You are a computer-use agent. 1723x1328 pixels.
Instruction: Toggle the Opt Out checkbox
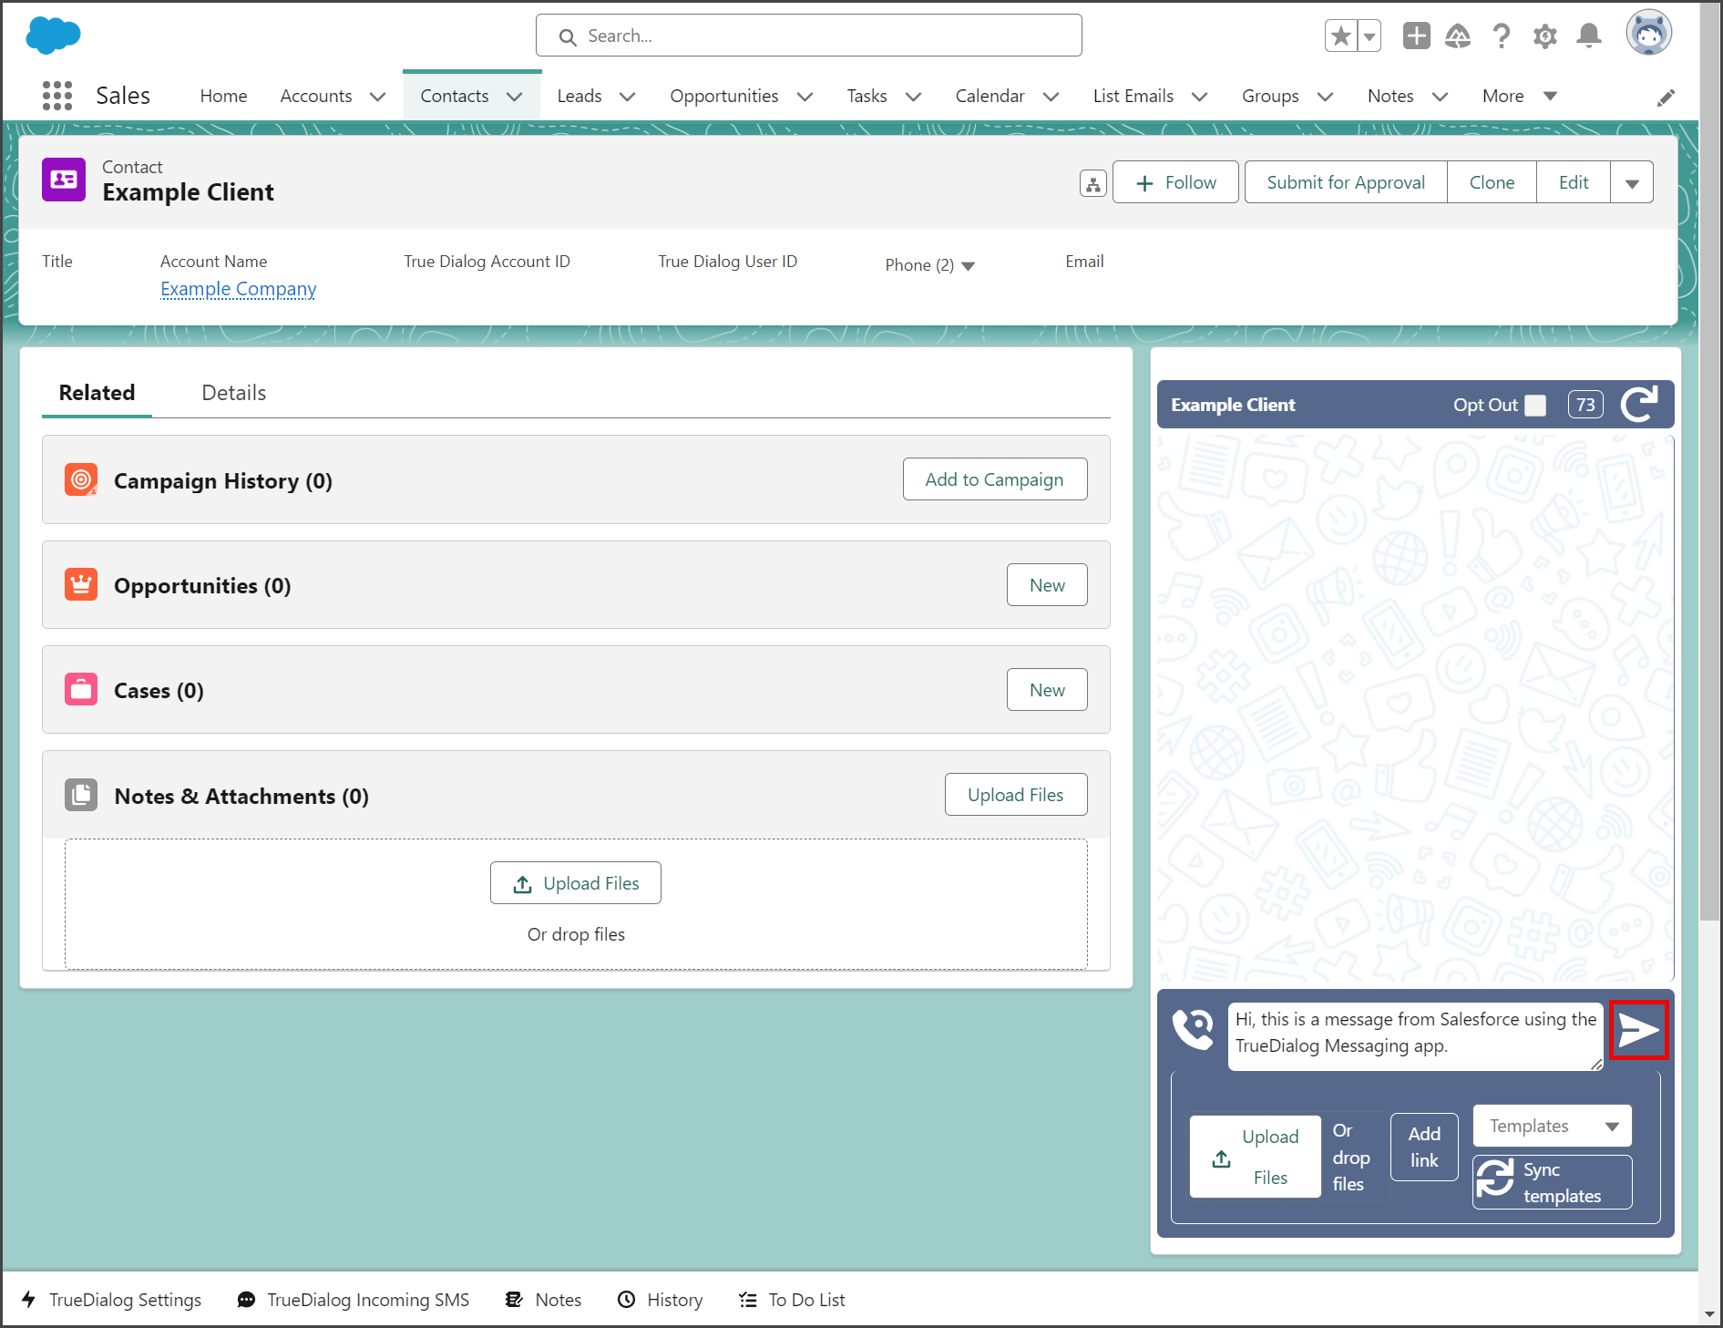tap(1535, 405)
